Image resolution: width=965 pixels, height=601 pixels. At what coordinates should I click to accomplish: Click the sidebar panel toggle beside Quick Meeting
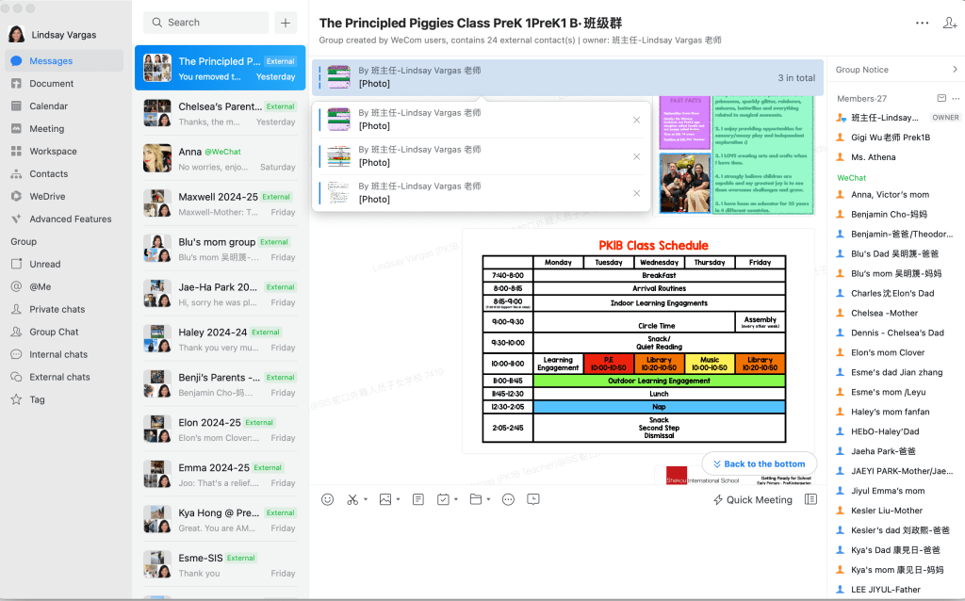click(x=810, y=499)
